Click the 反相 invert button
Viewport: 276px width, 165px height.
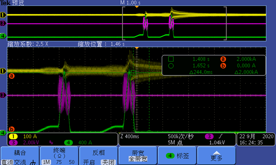point(99,156)
